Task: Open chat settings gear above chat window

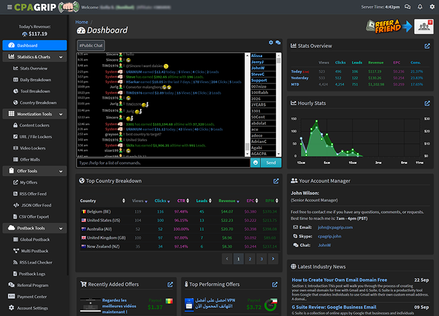Action: coord(271,43)
